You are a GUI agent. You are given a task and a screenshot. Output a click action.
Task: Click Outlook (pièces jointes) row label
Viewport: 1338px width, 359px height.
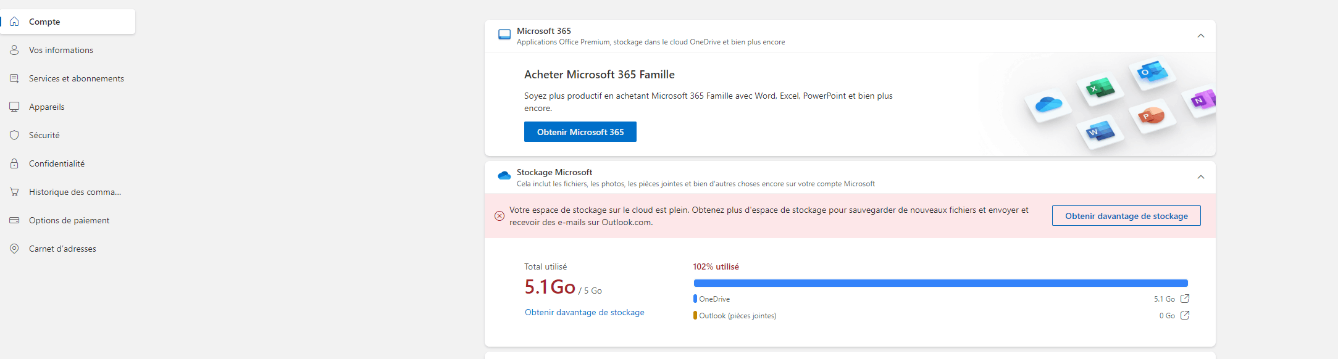738,316
